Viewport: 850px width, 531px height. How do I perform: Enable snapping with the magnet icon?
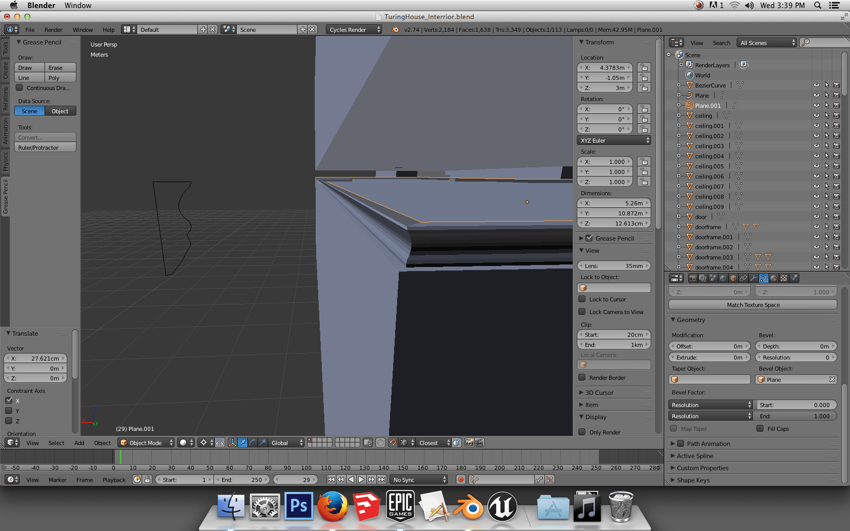pos(393,442)
